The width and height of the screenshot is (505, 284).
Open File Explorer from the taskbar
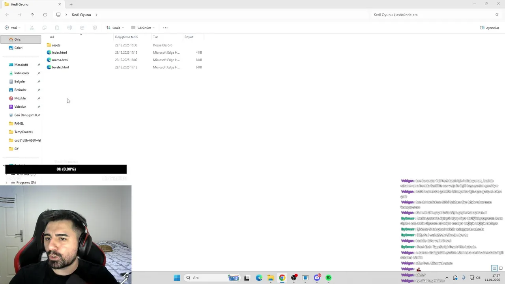[x=270, y=278]
